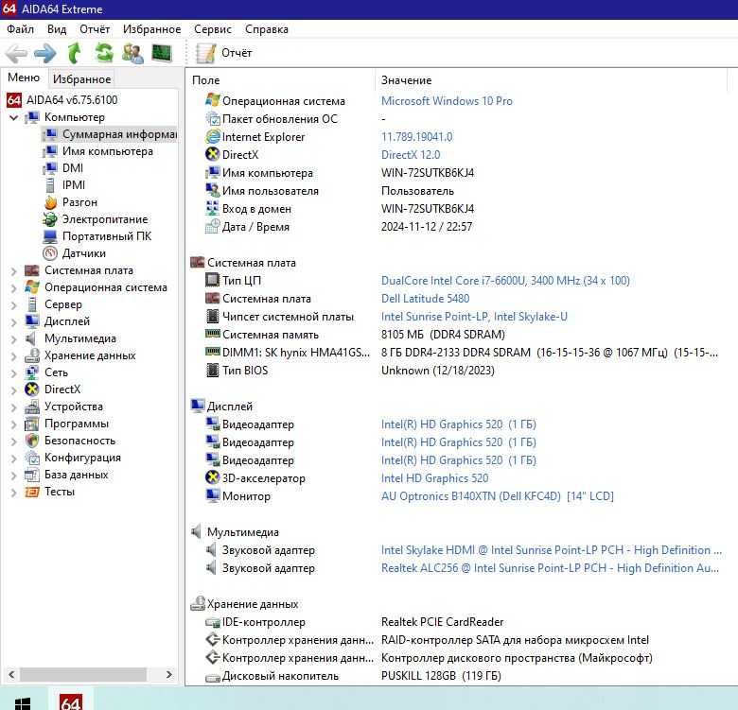Click the IDE-контроллер row icon
The width and height of the screenshot is (738, 710).
[213, 622]
